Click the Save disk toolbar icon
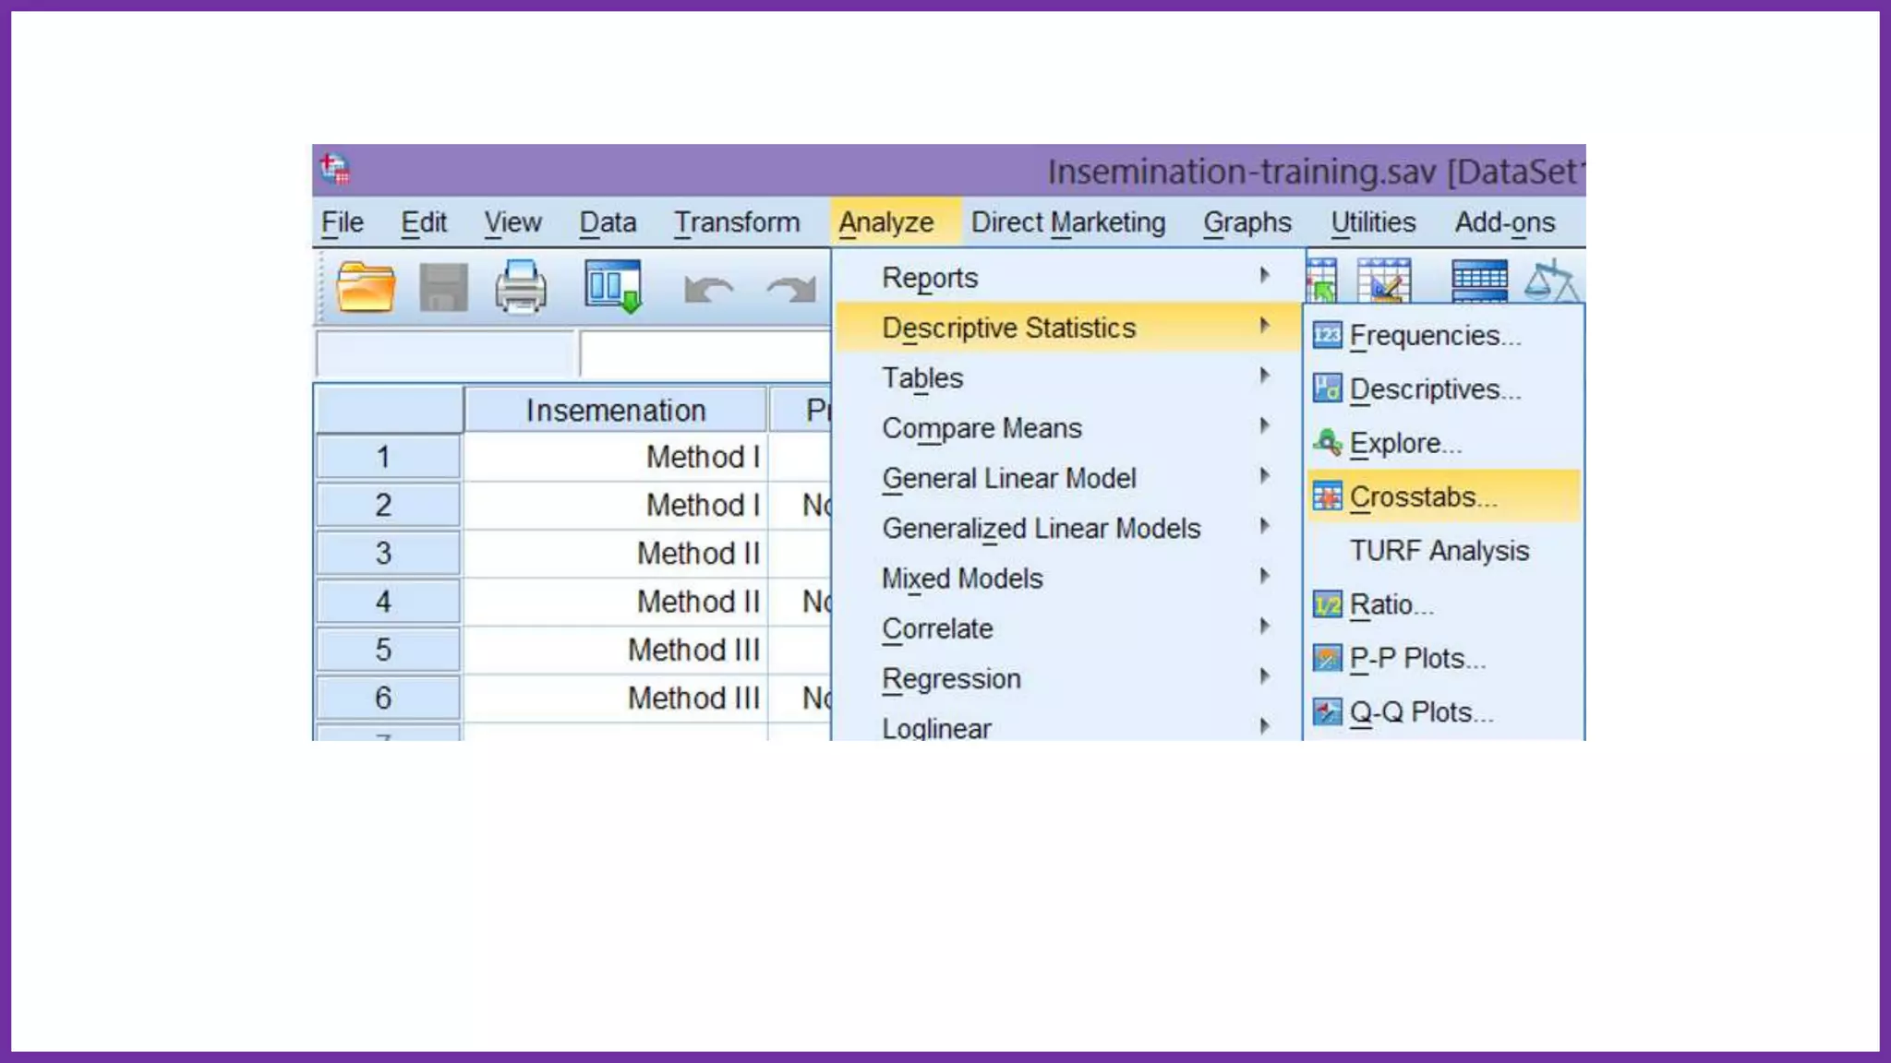This screenshot has width=1891, height=1063. (x=443, y=287)
